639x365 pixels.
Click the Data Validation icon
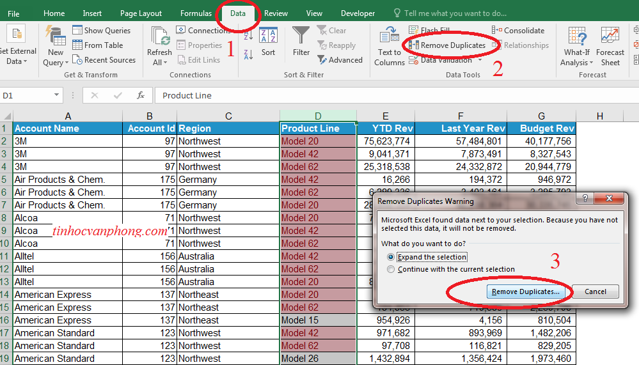(414, 60)
